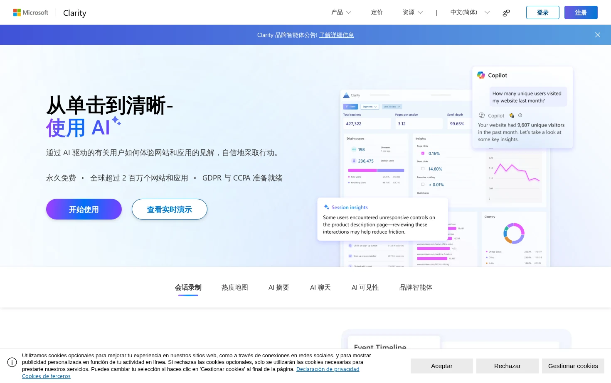Open the 中文(简体) language selector
Image resolution: width=611 pixels, height=383 pixels.
(x=470, y=12)
